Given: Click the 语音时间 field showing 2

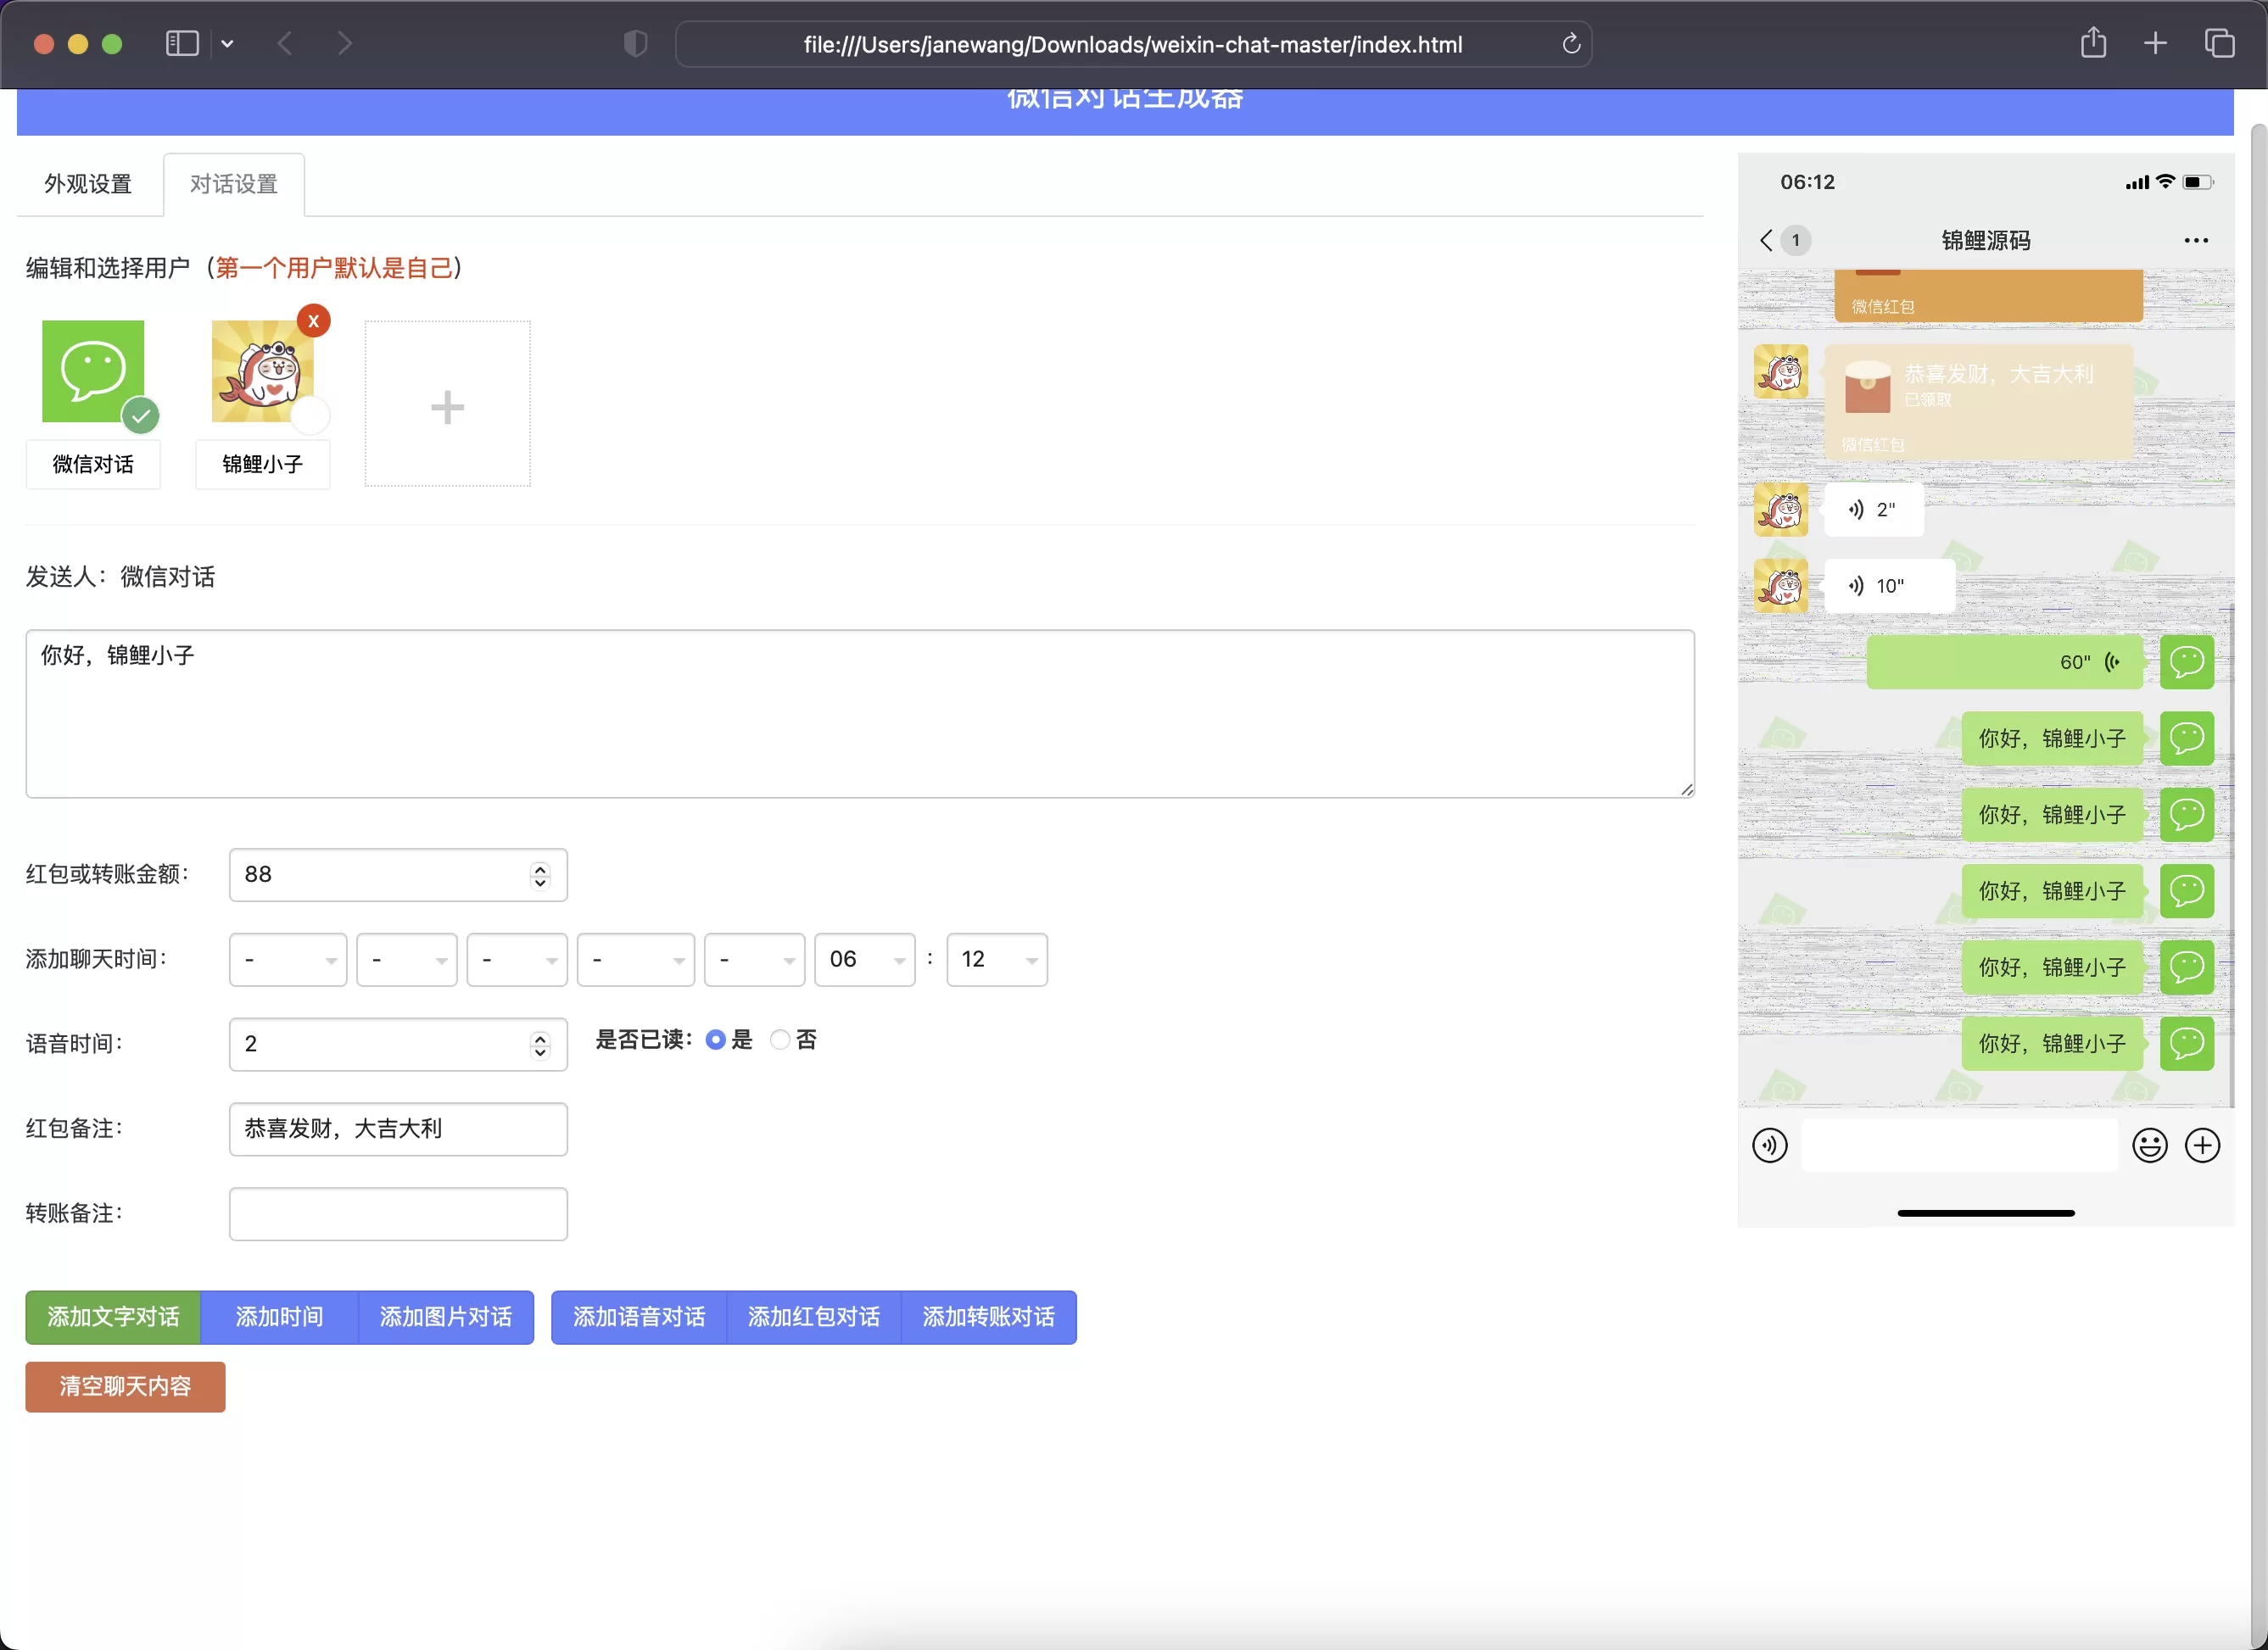Looking at the screenshot, I should 398,1045.
